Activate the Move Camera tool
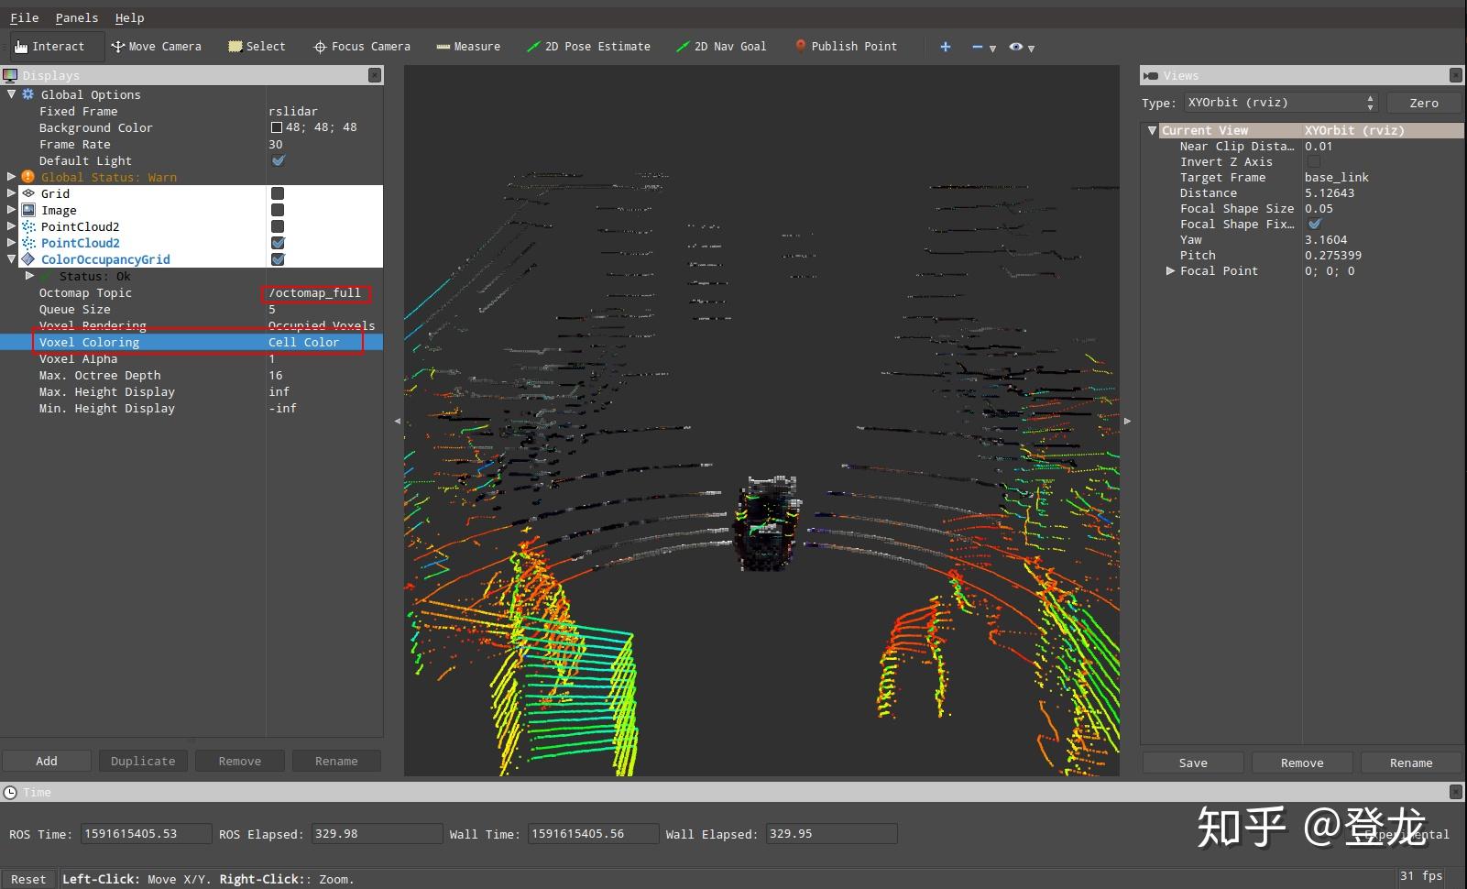 pos(156,47)
